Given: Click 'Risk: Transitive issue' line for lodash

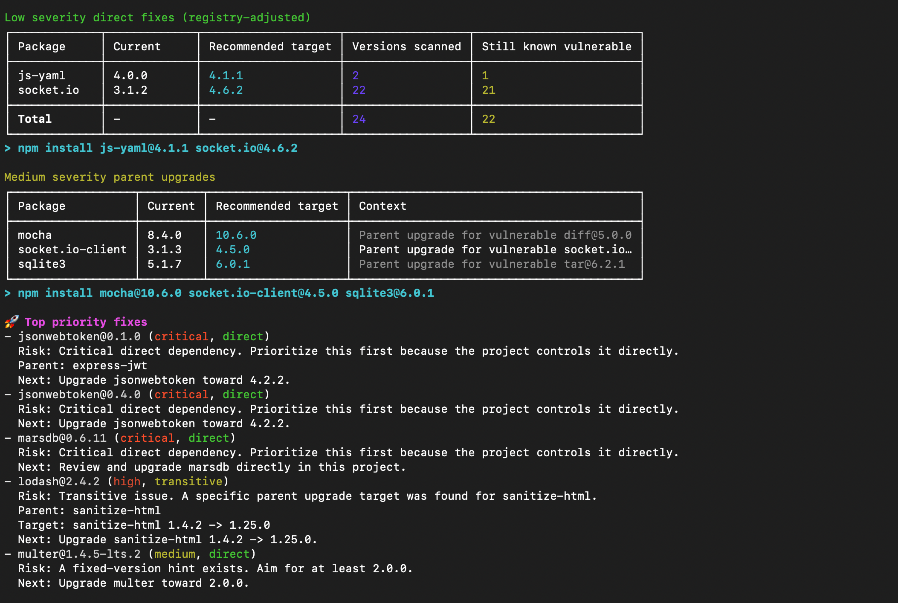Looking at the screenshot, I should (x=307, y=496).
